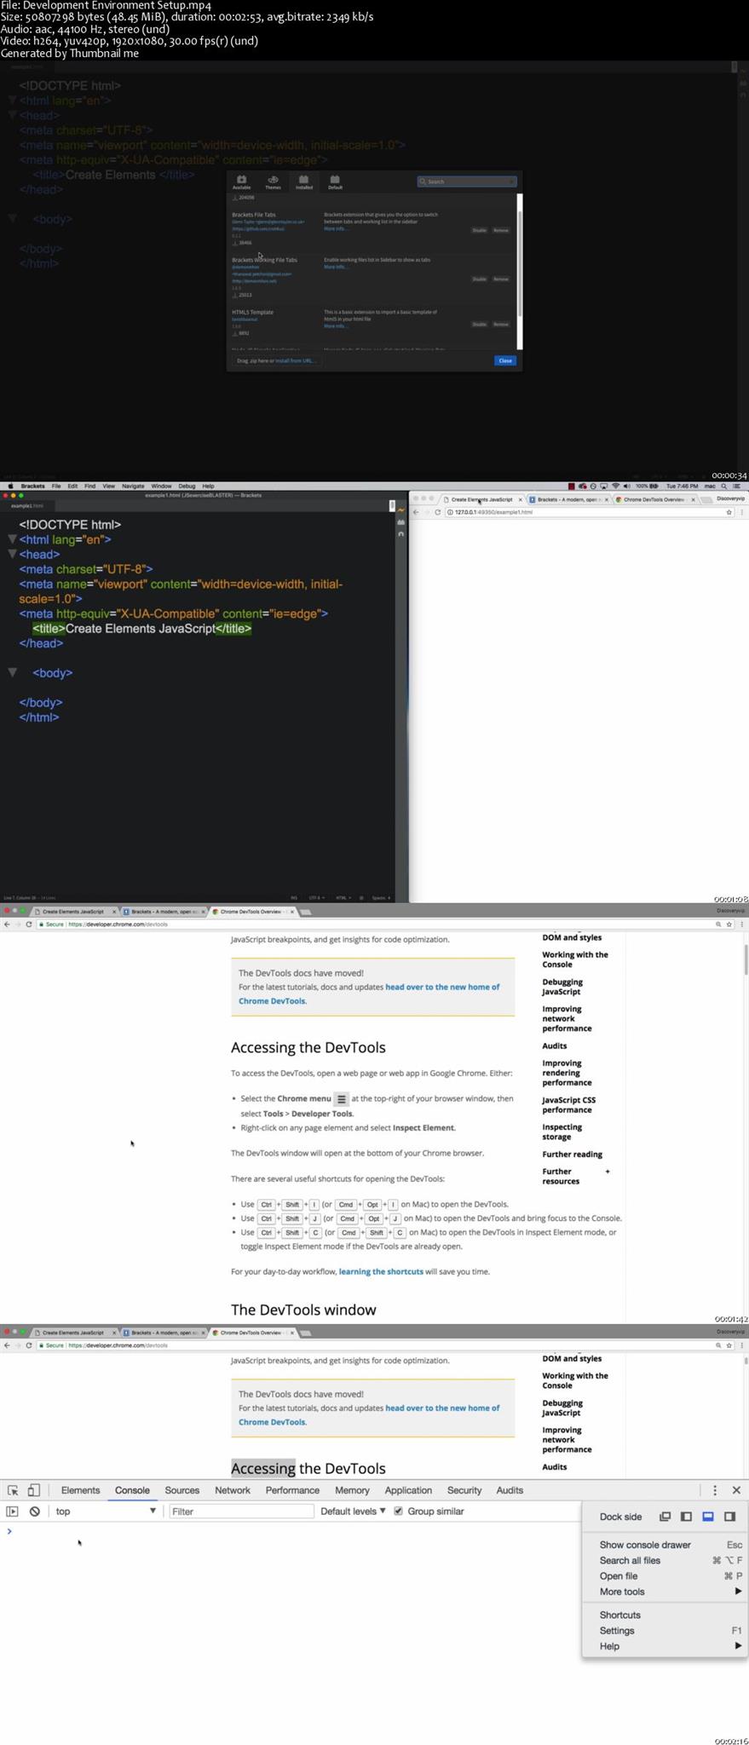
Task: Switch to Performance tab in DevTools
Action: [x=292, y=1490]
